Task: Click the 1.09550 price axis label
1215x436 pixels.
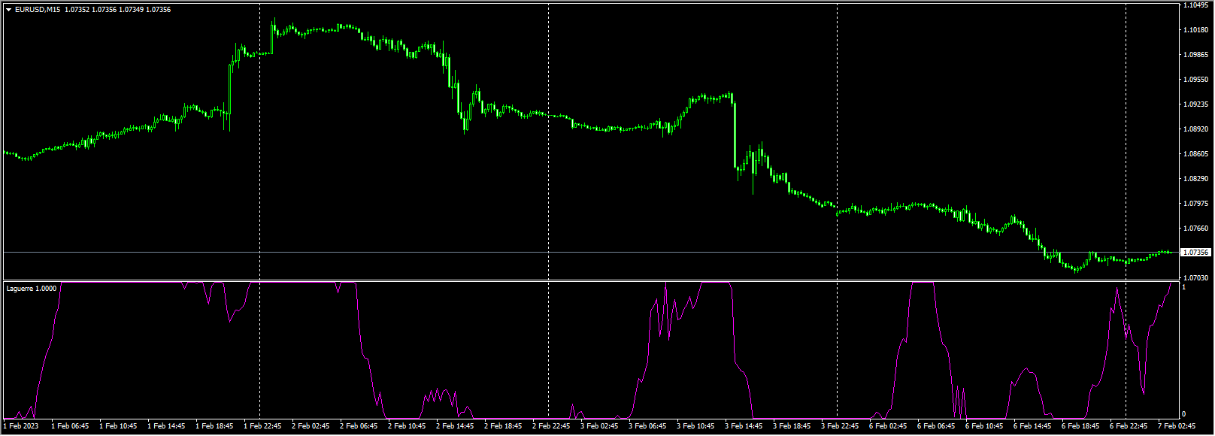Action: pos(1195,80)
